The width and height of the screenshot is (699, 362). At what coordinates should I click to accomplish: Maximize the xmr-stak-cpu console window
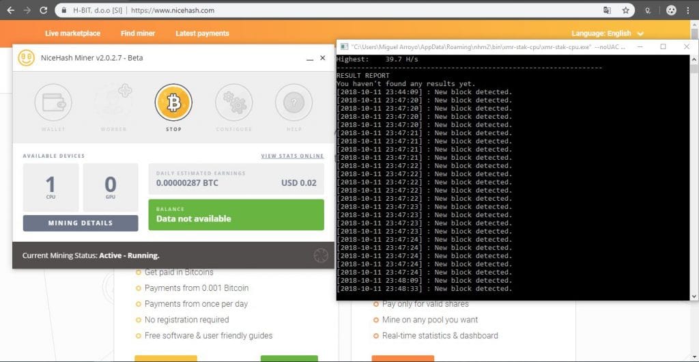click(x=663, y=46)
